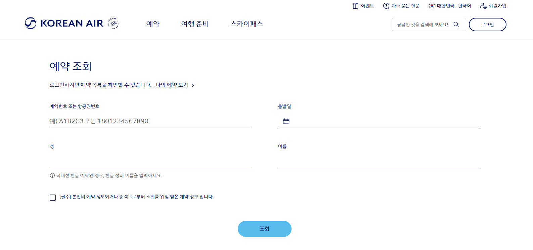Click the blue 조회 button
533x250 pixels.
tap(265, 229)
